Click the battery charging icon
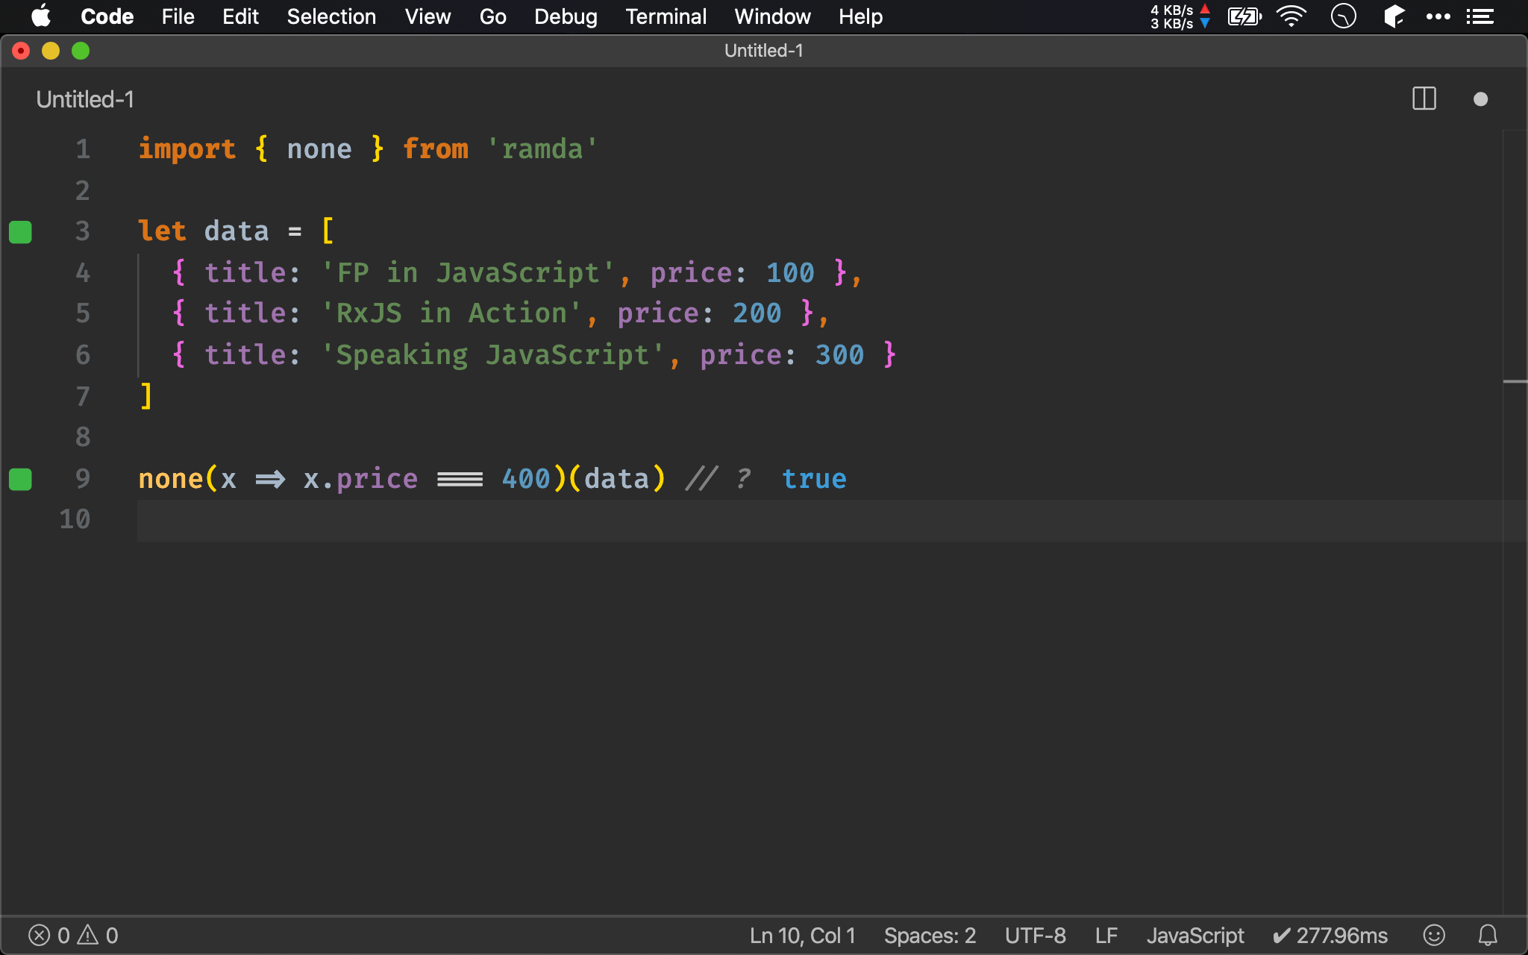 tap(1244, 16)
